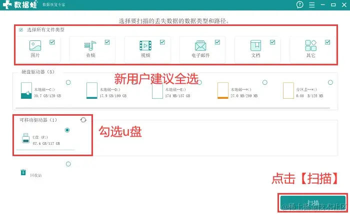Image resolution: width=350 pixels, height=214 pixels.
Task: Click the 扫描 scan button
Action: click(313, 203)
